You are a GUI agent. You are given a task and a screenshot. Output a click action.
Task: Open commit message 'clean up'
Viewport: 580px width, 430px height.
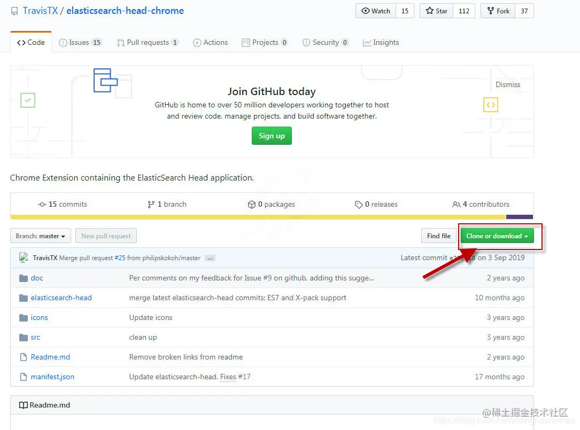tap(143, 337)
